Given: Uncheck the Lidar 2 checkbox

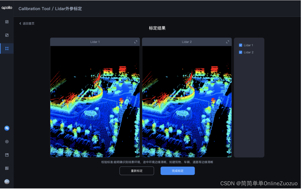Looking at the screenshot, I should [x=241, y=52].
